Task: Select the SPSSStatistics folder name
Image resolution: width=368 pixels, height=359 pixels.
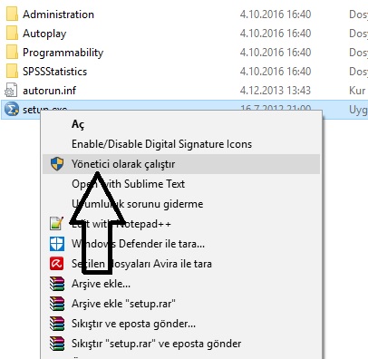Action: pos(54,72)
